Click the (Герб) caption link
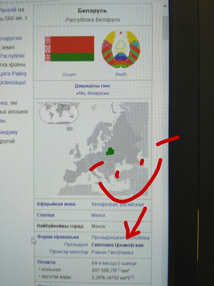Viewport: 214px width, 286px height. (x=121, y=74)
